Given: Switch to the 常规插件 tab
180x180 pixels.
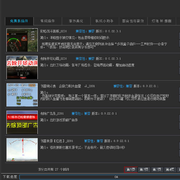Looking at the screenshot, I should [47, 21].
